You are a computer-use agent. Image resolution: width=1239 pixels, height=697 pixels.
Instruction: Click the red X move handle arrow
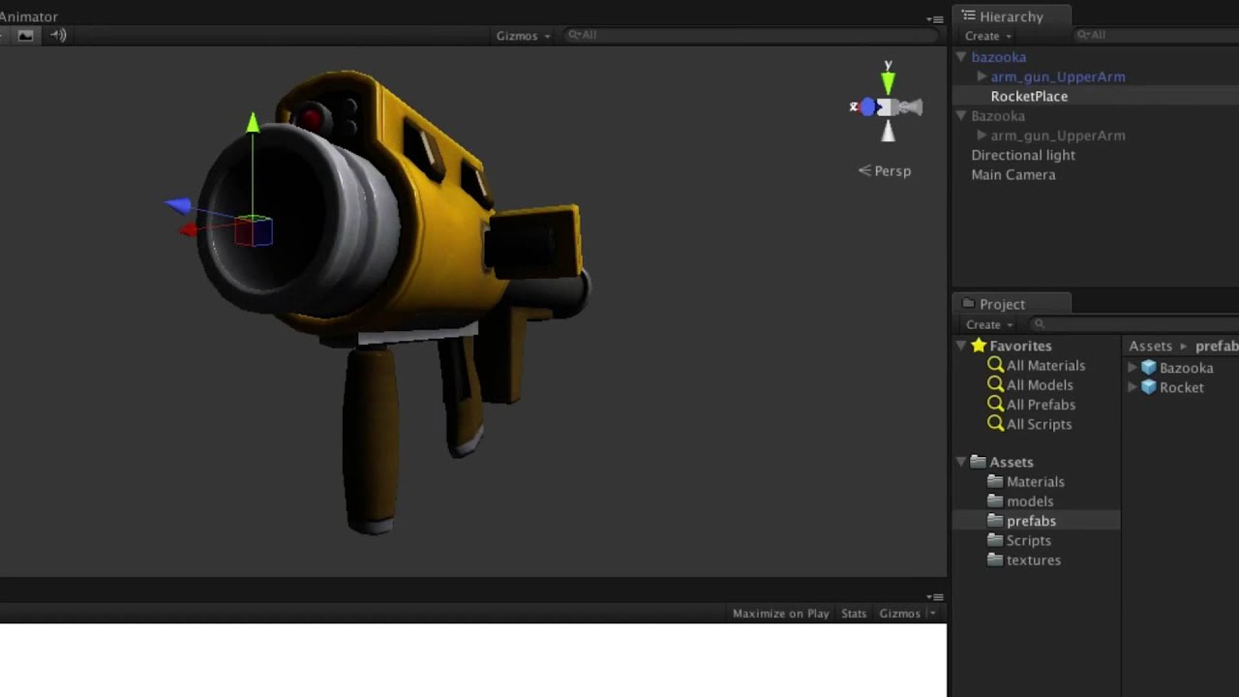point(189,229)
